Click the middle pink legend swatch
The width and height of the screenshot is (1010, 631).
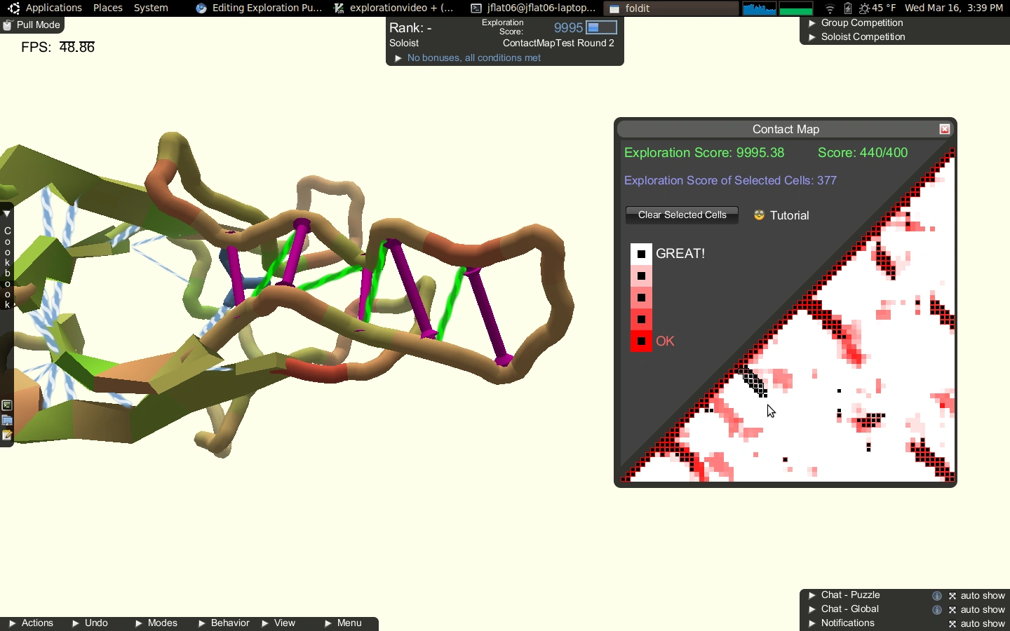coord(641,297)
